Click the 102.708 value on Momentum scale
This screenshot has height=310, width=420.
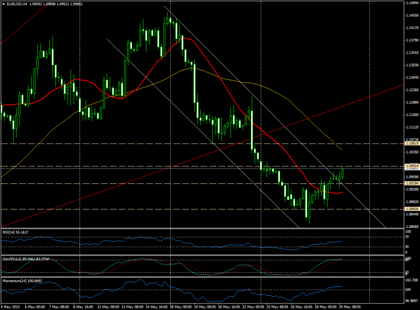(x=411, y=280)
